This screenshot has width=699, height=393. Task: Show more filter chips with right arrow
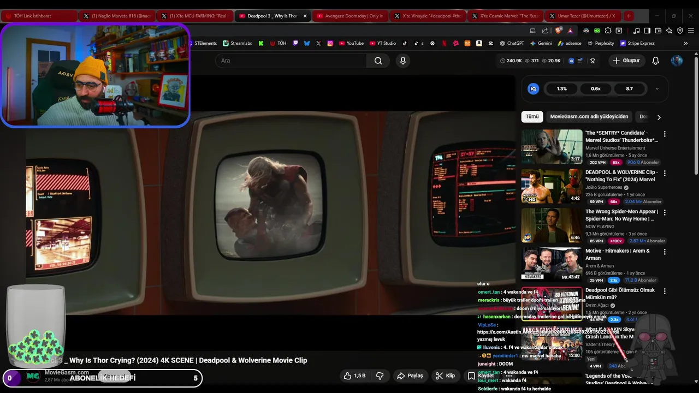[x=659, y=117]
